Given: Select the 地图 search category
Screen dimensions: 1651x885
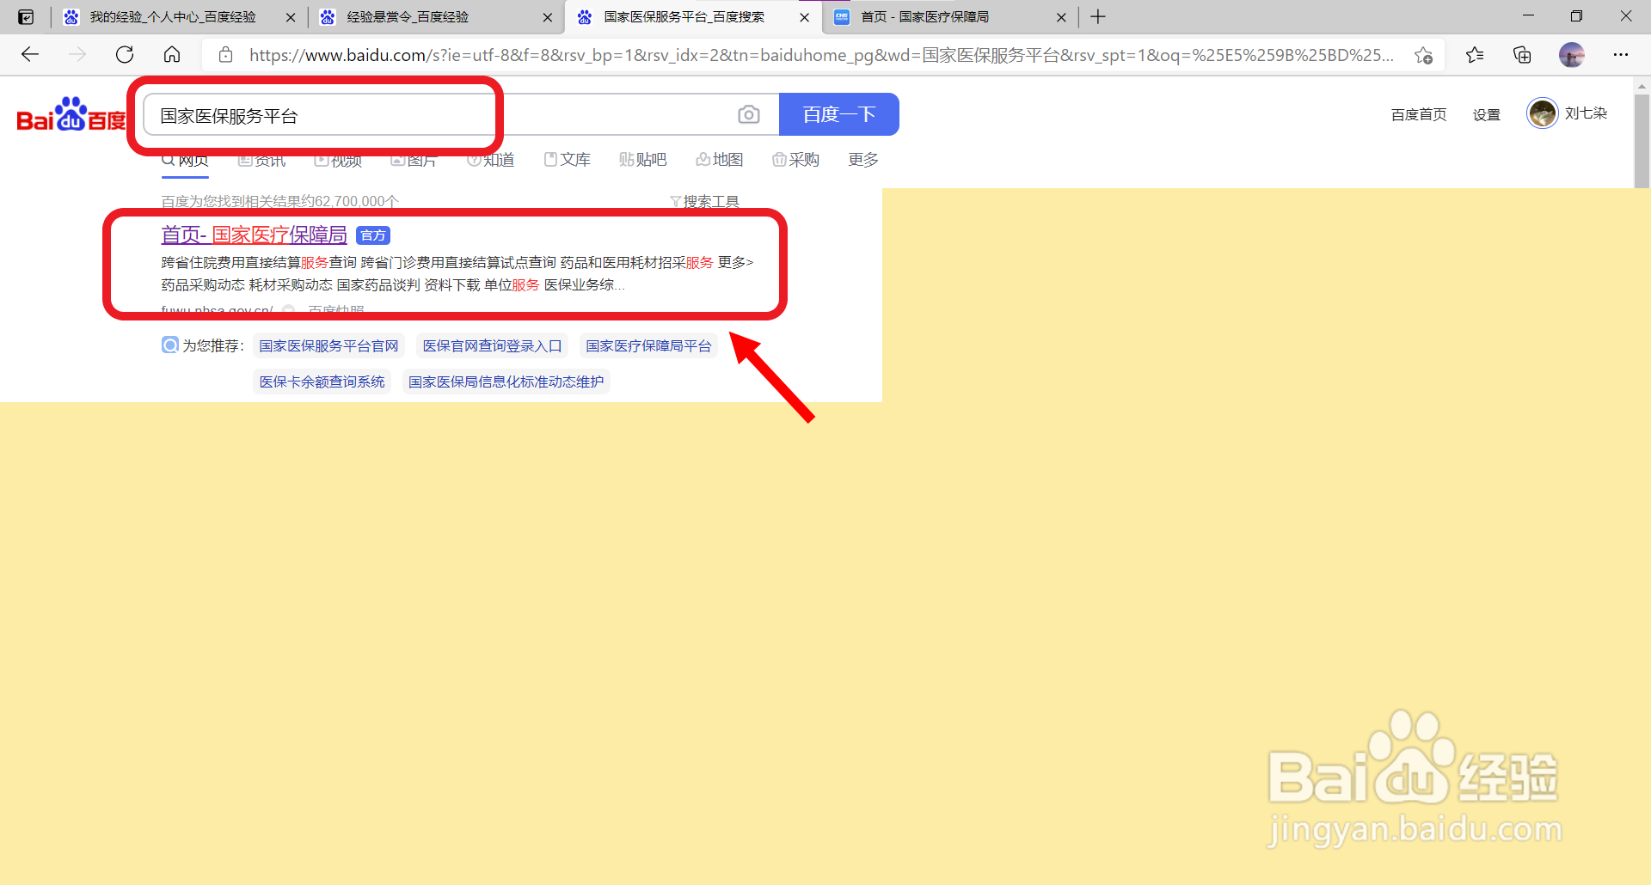Looking at the screenshot, I should pyautogui.click(x=720, y=160).
